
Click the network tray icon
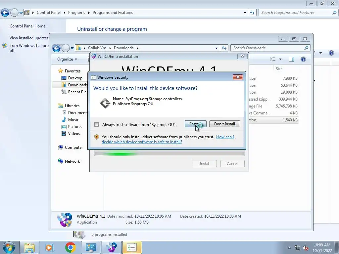[298, 248]
